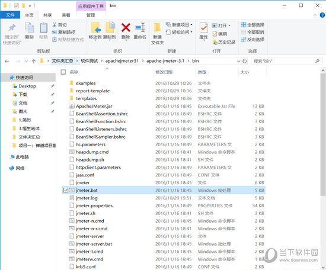Sort by the Size (大小) column
326x270 pixels.
(x=244, y=72)
